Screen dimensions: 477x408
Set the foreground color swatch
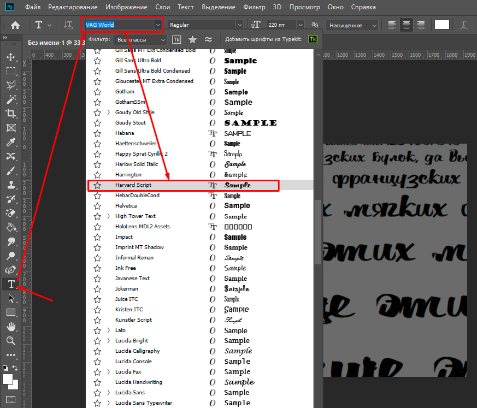pos(7,379)
